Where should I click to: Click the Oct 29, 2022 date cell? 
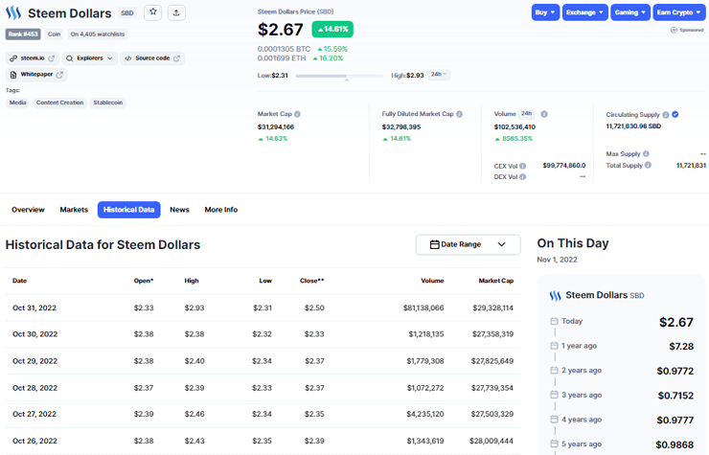coord(34,361)
